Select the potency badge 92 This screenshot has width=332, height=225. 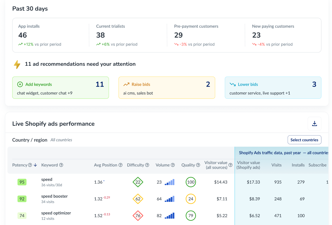click(x=22, y=199)
